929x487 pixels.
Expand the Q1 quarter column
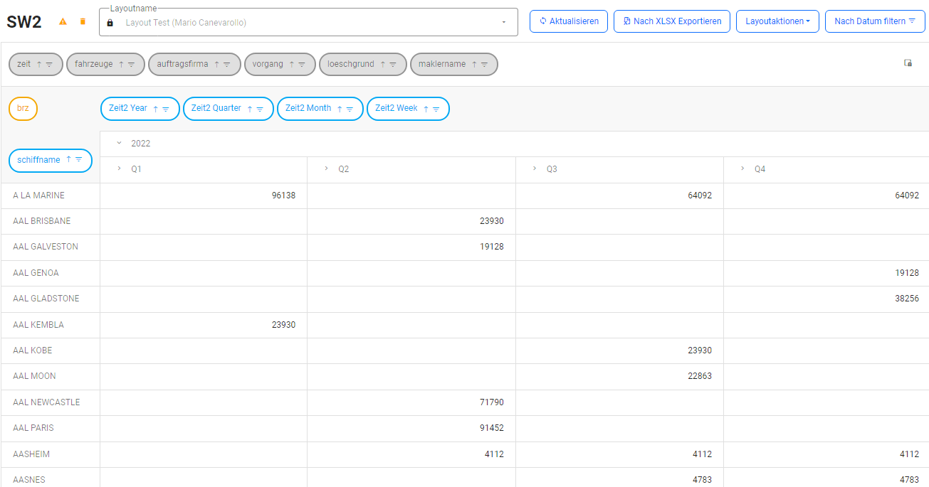click(x=119, y=169)
